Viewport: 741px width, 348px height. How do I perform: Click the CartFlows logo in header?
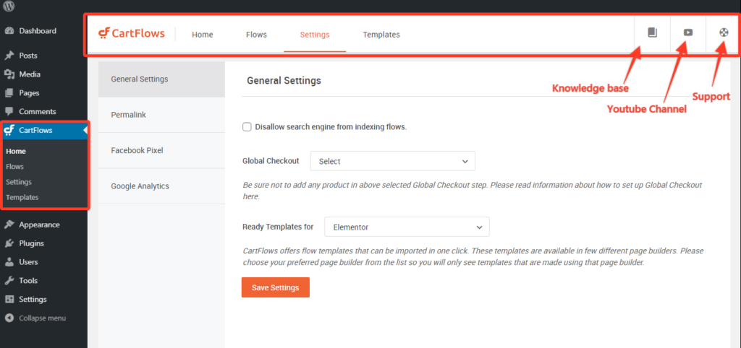132,33
